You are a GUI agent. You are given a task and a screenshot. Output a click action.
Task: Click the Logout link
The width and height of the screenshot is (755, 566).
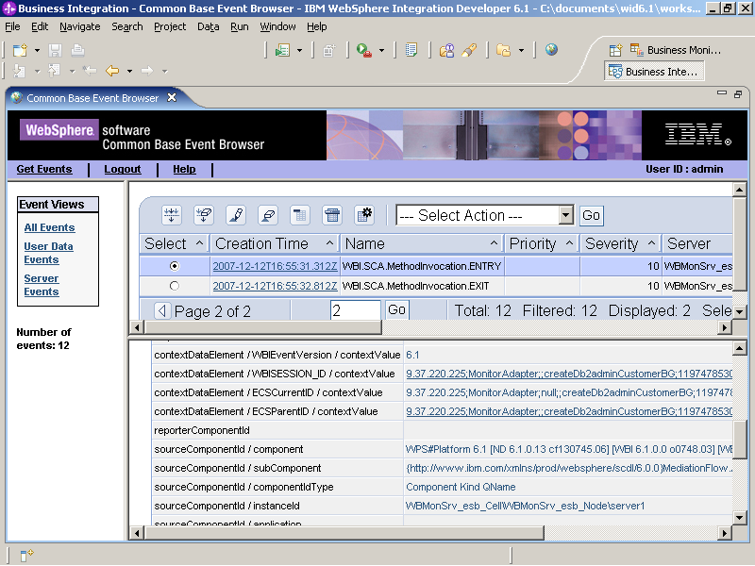click(123, 170)
